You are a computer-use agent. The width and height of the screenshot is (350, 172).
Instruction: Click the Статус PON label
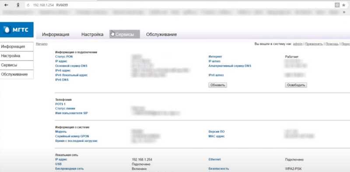(x=64, y=57)
